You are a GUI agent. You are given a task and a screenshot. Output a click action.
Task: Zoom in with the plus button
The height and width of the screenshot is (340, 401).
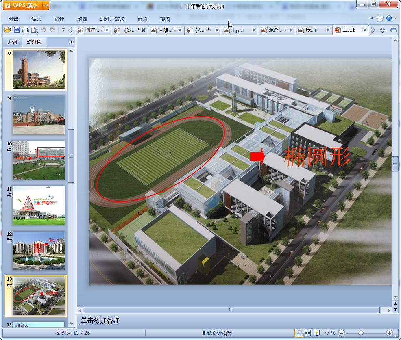(x=389, y=333)
